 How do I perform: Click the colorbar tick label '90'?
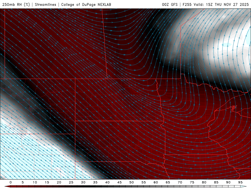(228, 182)
